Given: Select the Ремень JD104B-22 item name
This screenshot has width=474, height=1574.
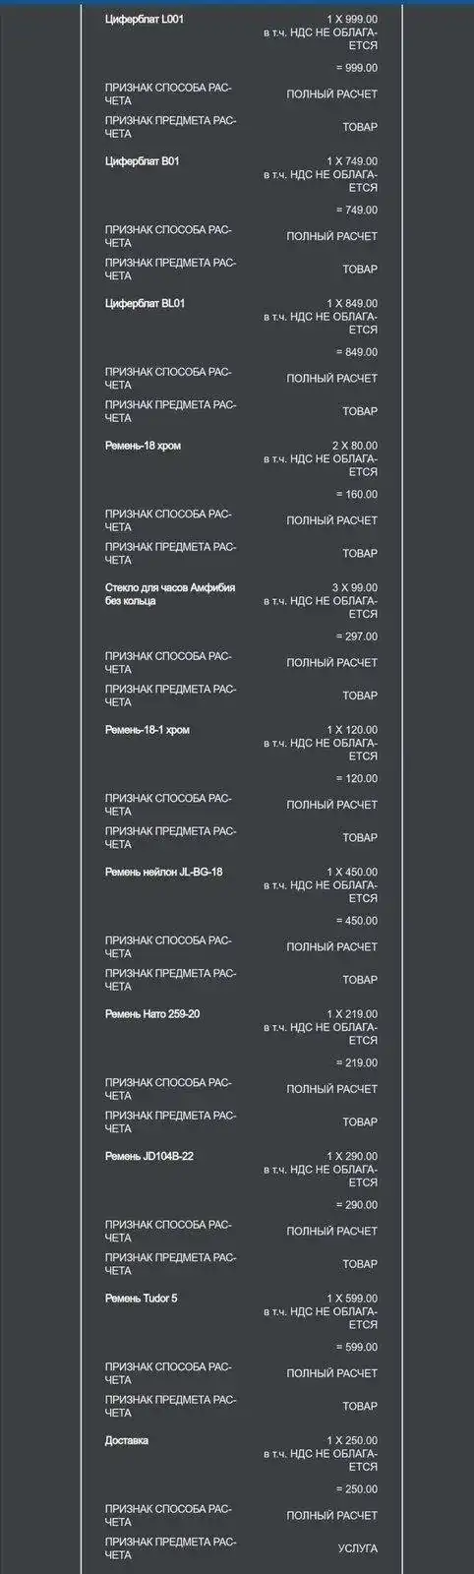Looking at the screenshot, I should click(149, 1156).
